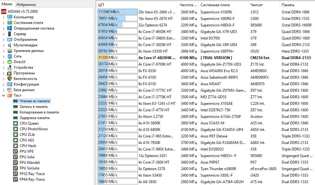Click the 111548 МБ/с result bar
The width and height of the screenshot is (315, 185).
(118, 12)
